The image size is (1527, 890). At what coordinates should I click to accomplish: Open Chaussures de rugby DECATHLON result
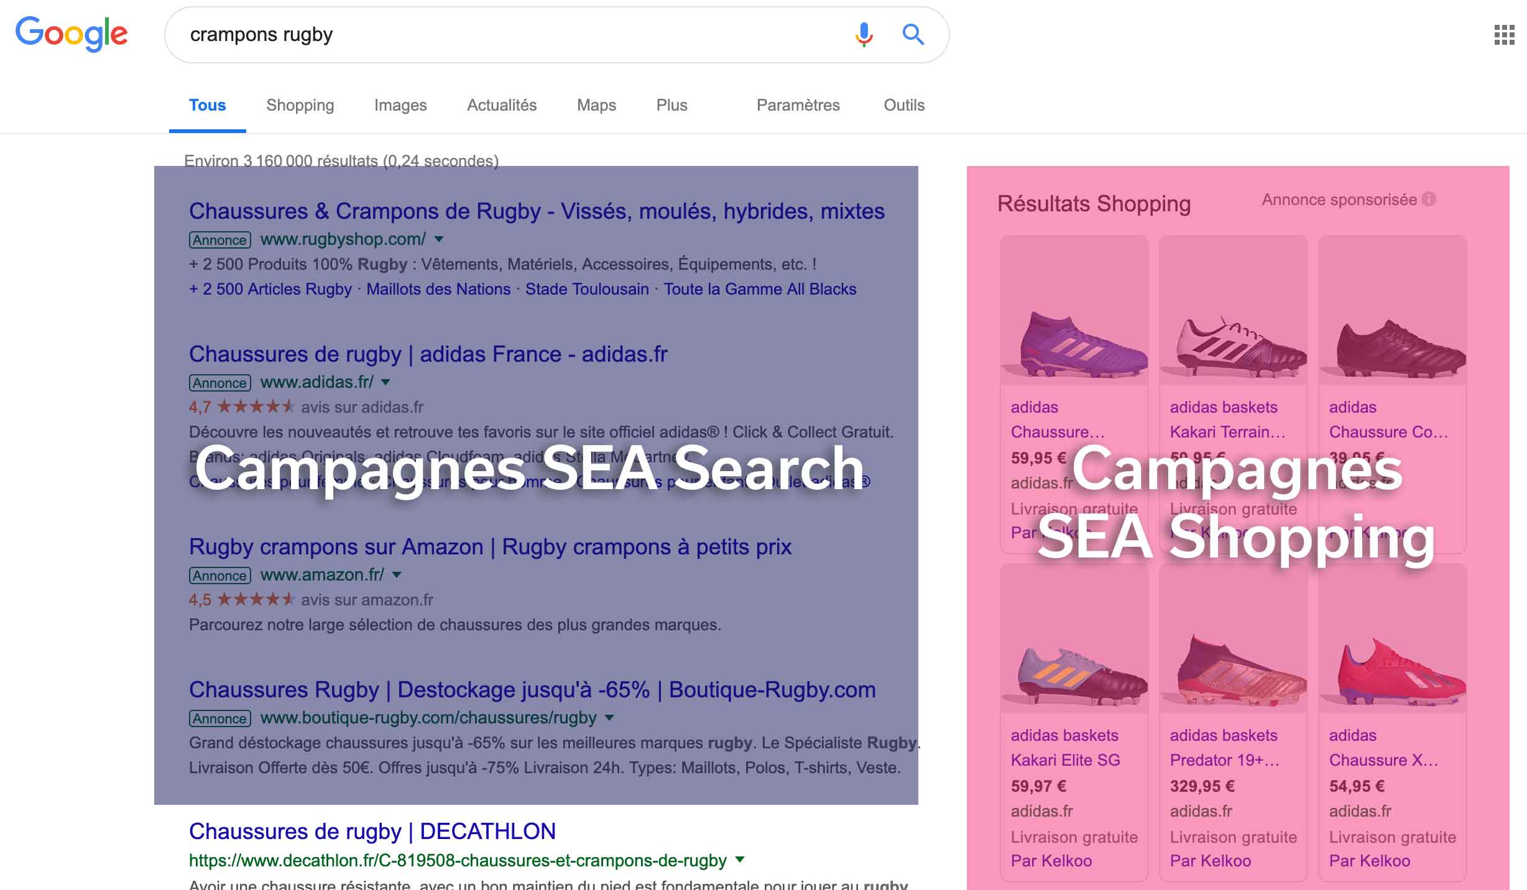tap(372, 832)
